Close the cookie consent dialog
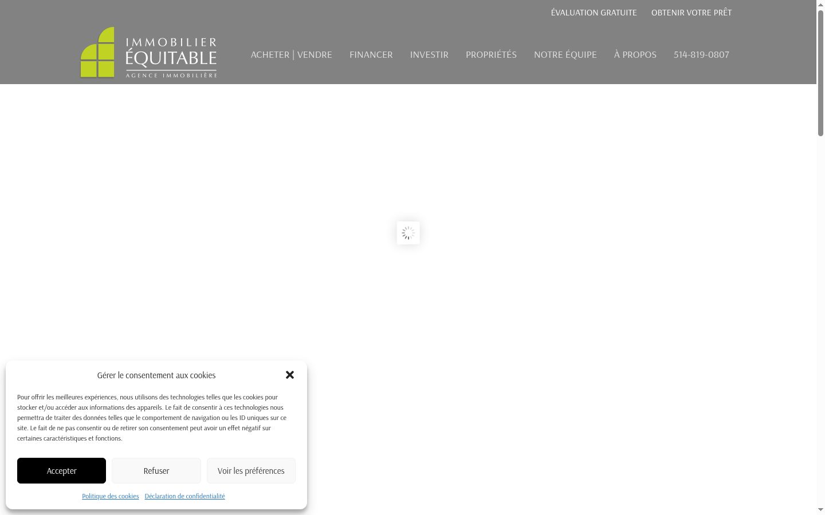This screenshot has height=515, width=825. [x=290, y=375]
